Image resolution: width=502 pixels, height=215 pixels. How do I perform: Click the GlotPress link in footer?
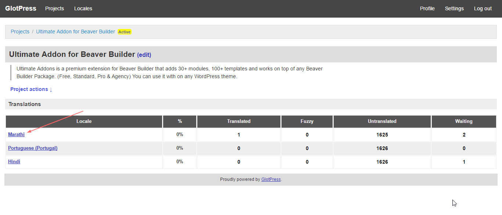point(271,179)
